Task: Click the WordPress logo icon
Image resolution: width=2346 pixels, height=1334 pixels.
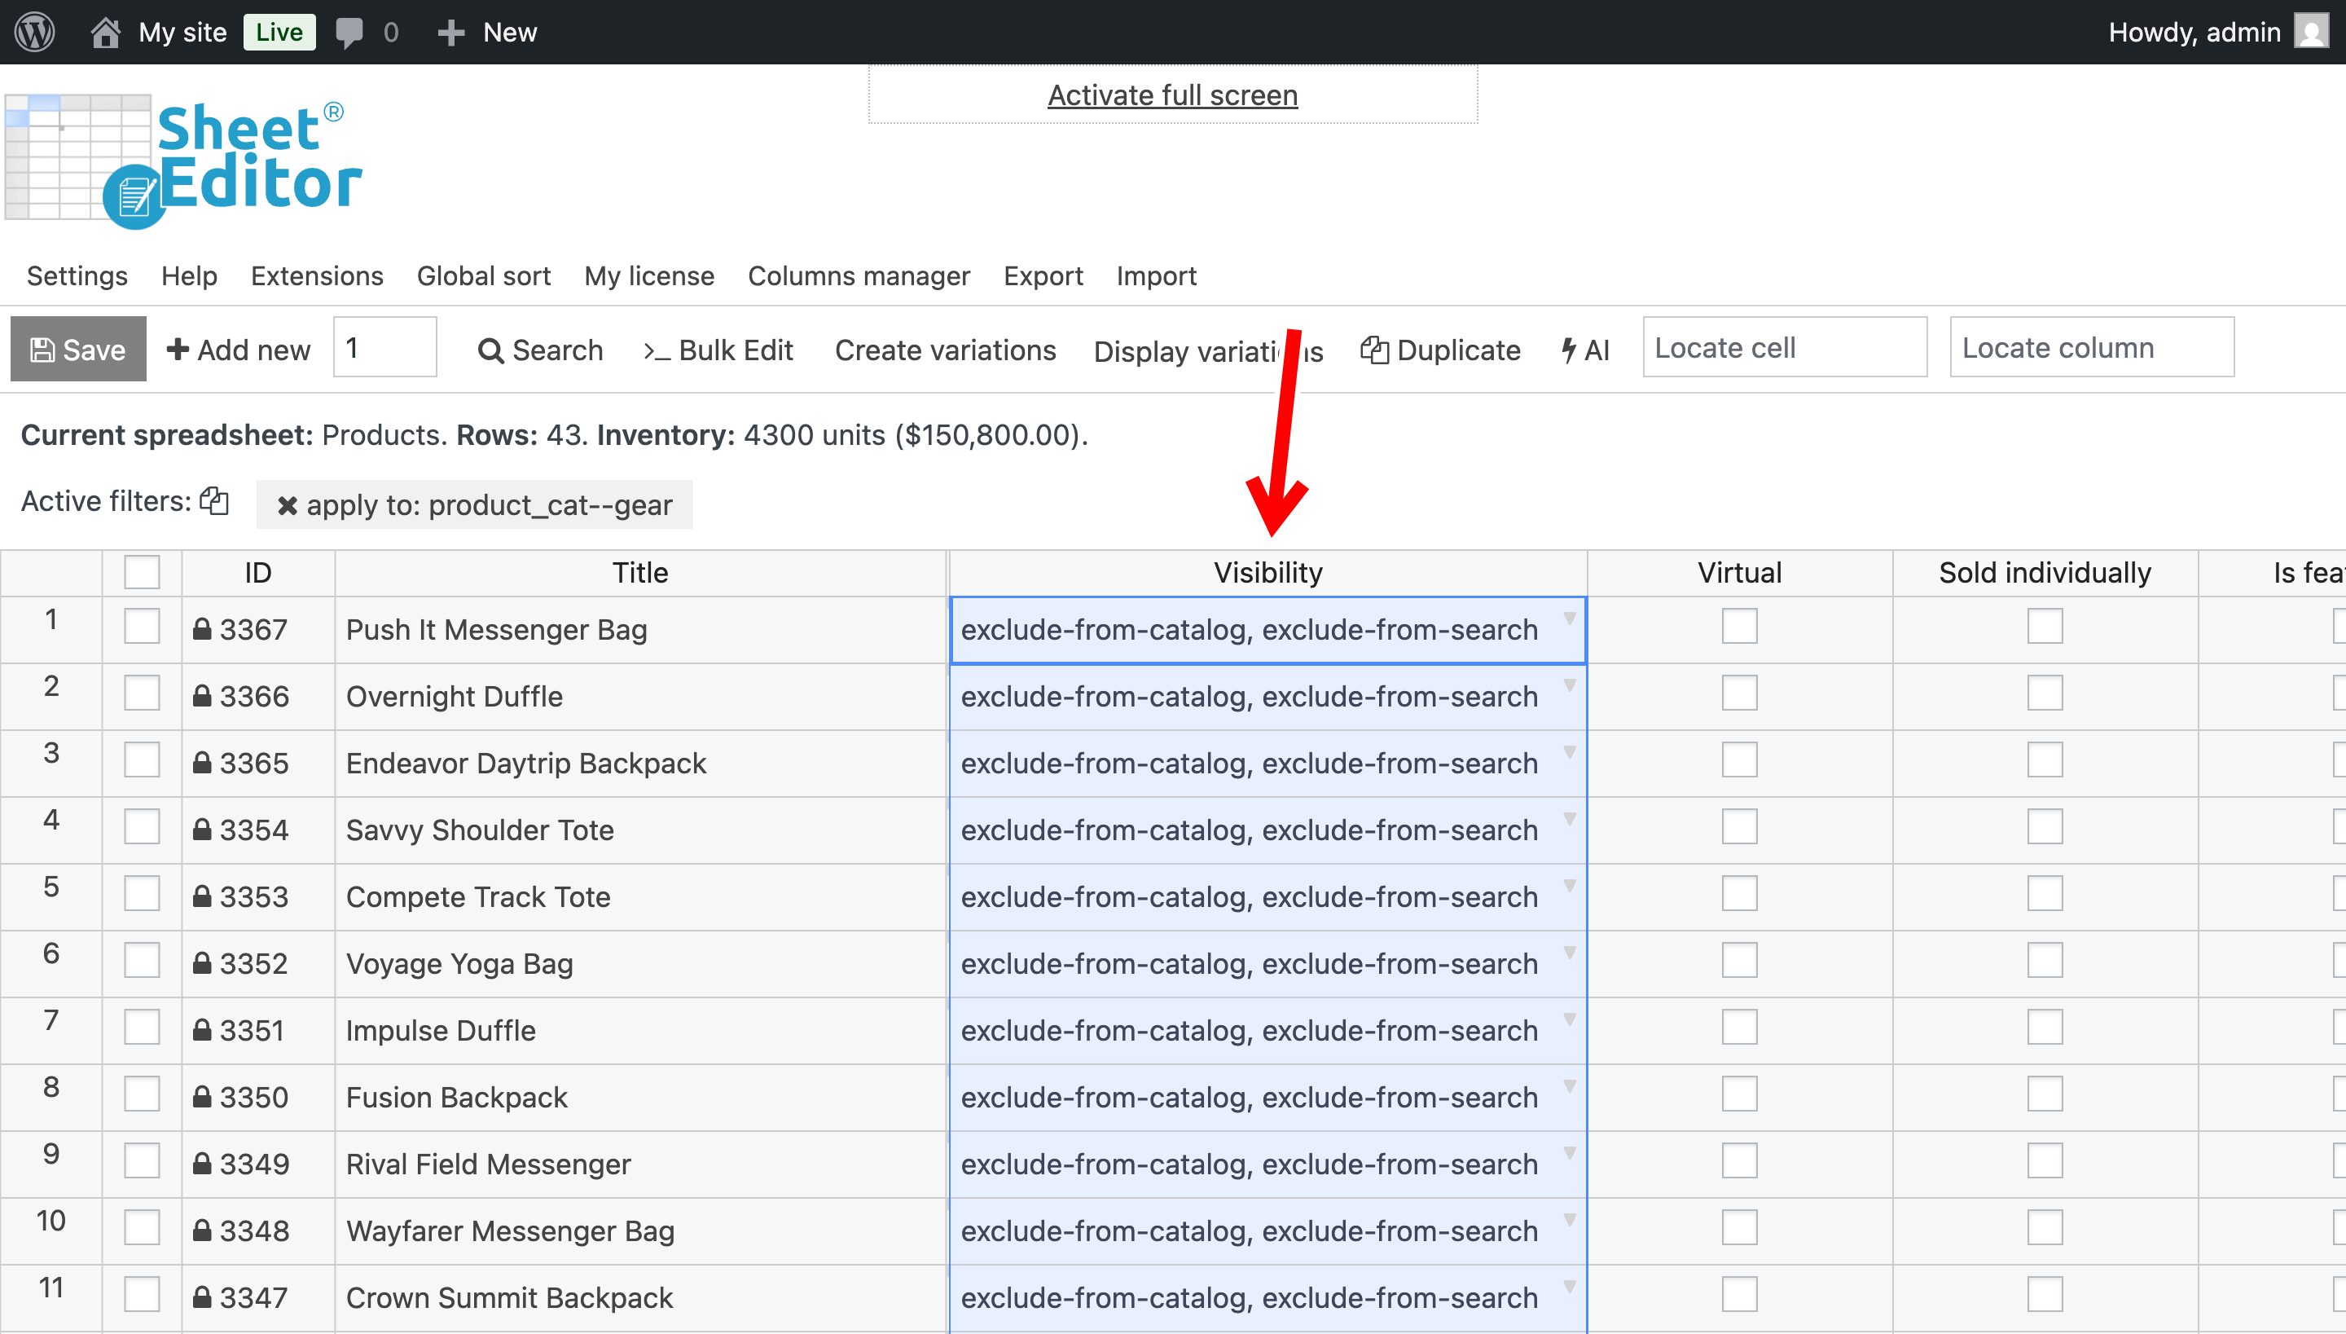Action: pyautogui.click(x=35, y=32)
